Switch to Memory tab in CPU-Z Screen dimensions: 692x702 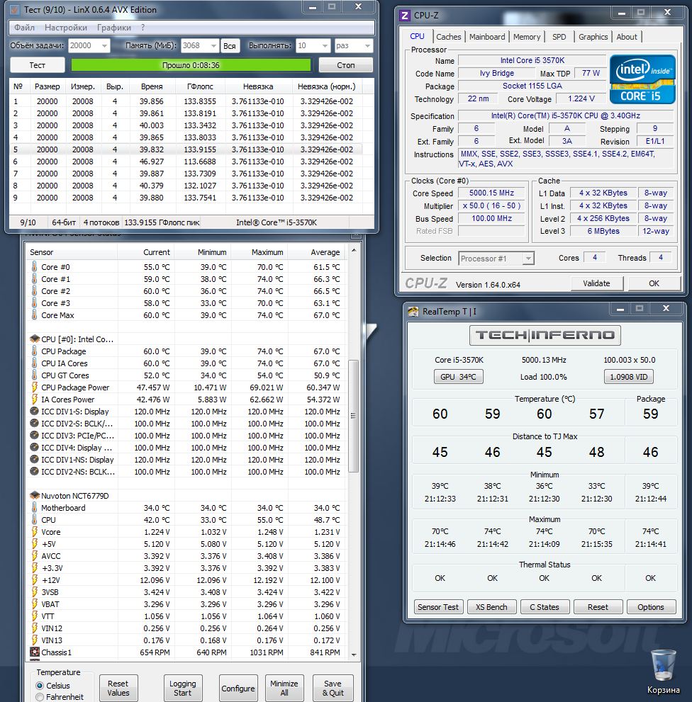pos(527,37)
